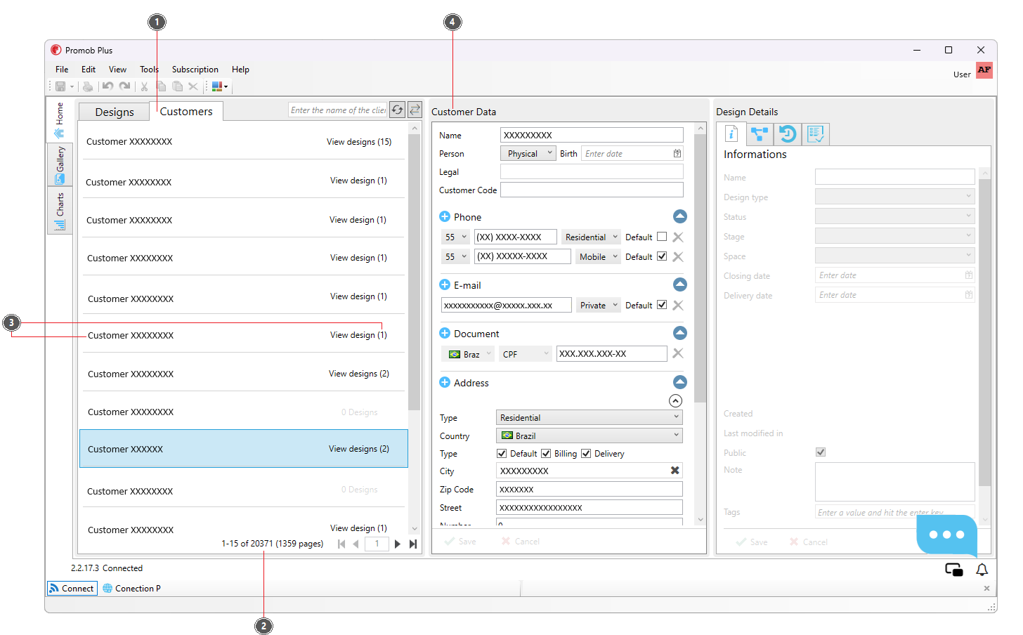This screenshot has height=635, width=1023.
Task: Open the Person type Physical dropdown
Action: pyautogui.click(x=528, y=153)
